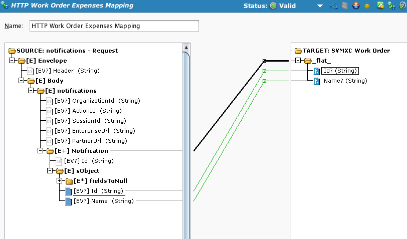
Task: Collapse the Envelope tree node
Action: point(12,61)
